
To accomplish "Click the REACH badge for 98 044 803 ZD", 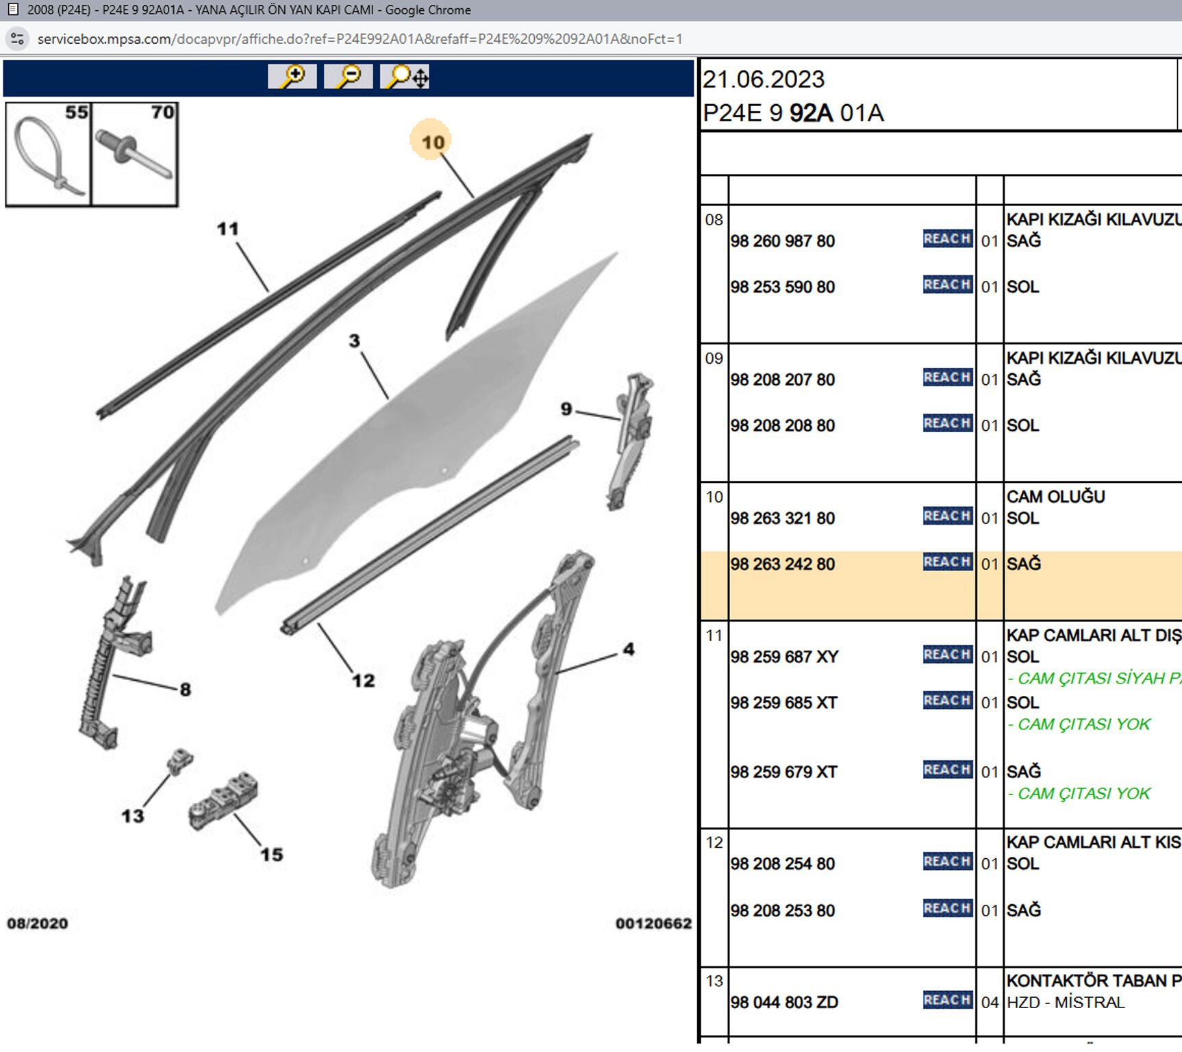I will (x=947, y=1001).
